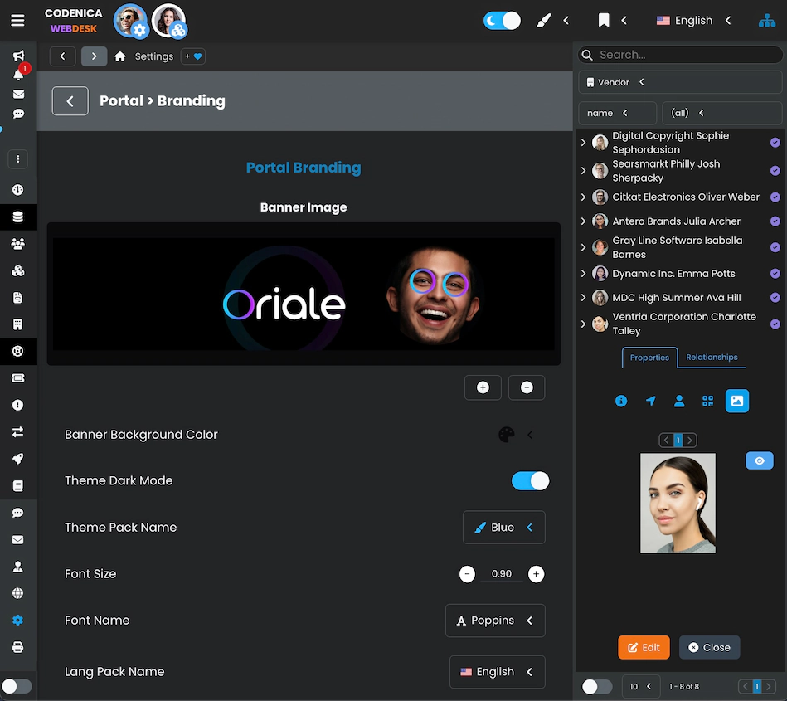The image size is (787, 701).
Task: Open the Banner Background Color palette
Action: point(507,434)
